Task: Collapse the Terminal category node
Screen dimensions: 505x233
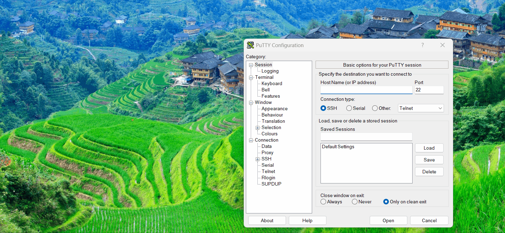Action: click(251, 77)
